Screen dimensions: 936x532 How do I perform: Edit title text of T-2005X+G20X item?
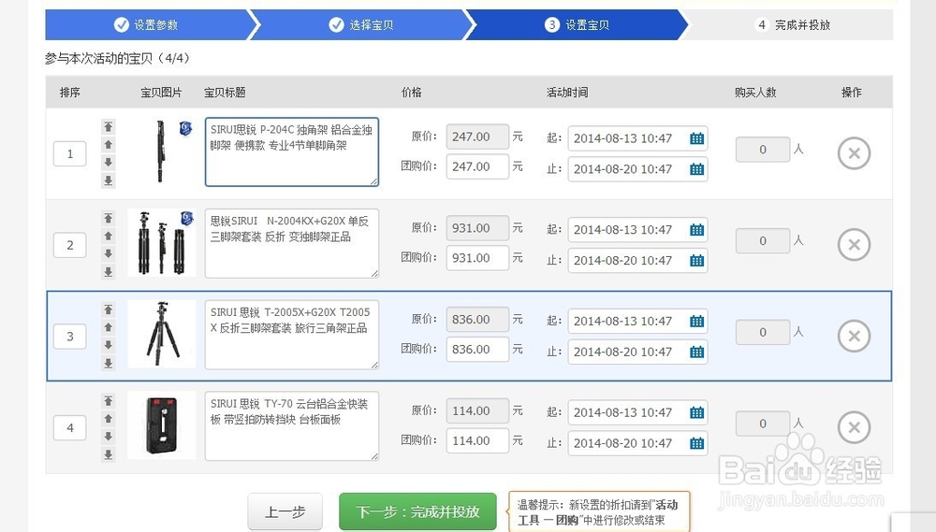(x=292, y=335)
